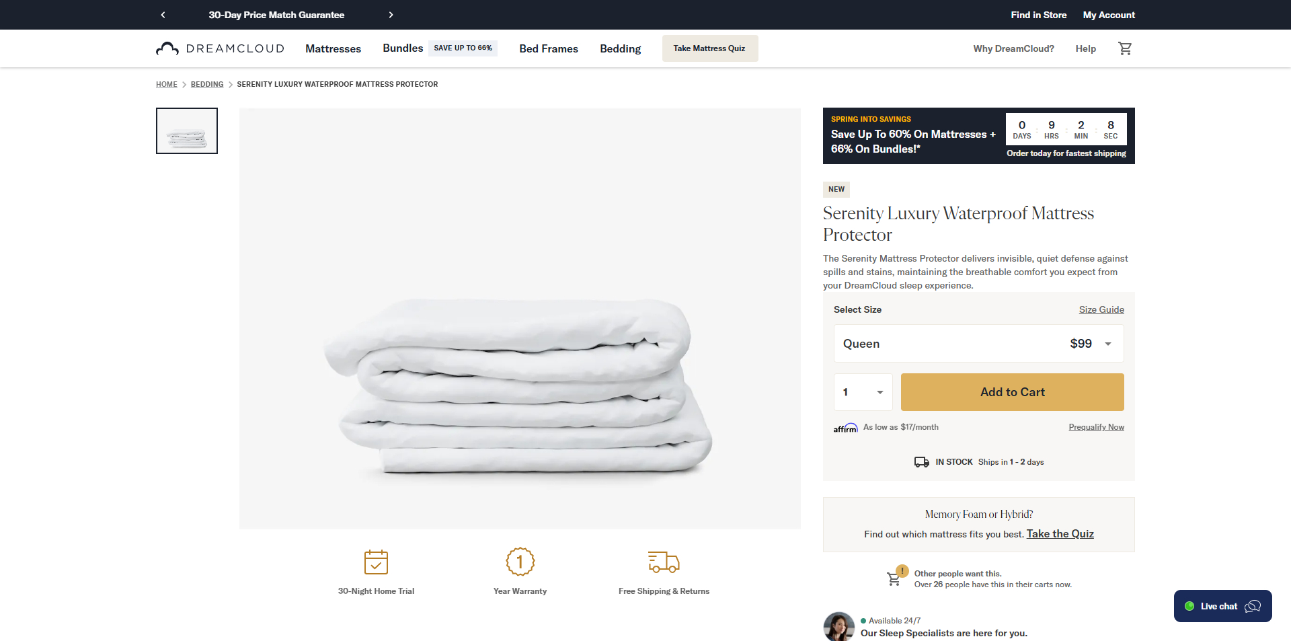Image resolution: width=1291 pixels, height=641 pixels.
Task: Click the Add to Cart button
Action: (x=1012, y=391)
